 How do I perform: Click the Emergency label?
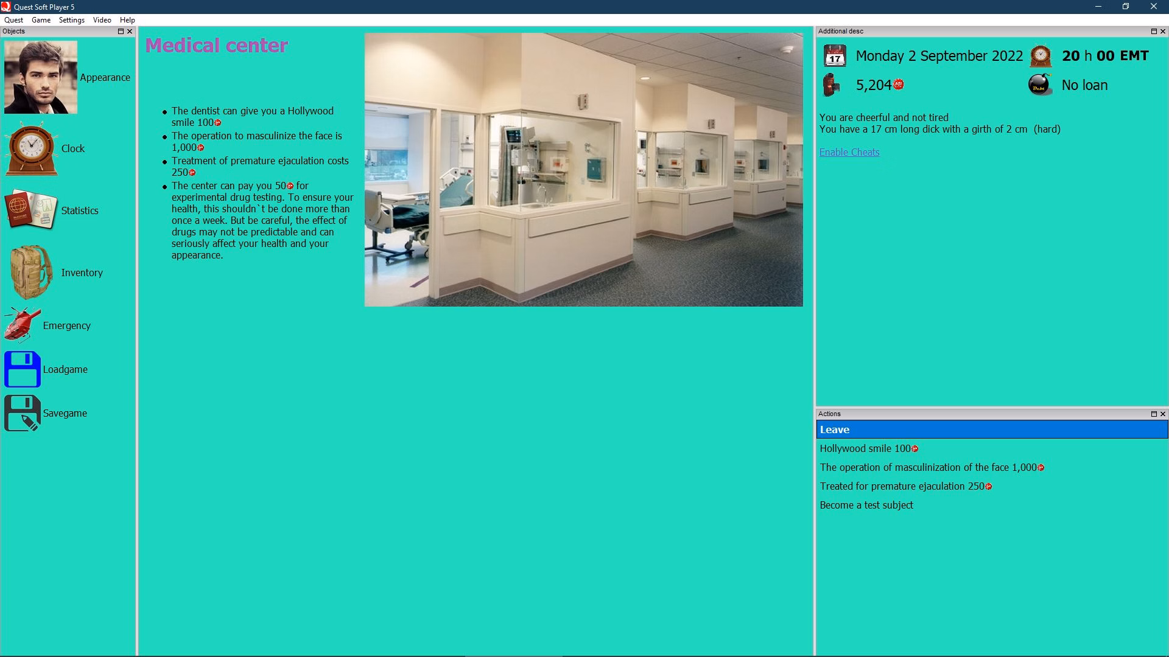pyautogui.click(x=67, y=325)
